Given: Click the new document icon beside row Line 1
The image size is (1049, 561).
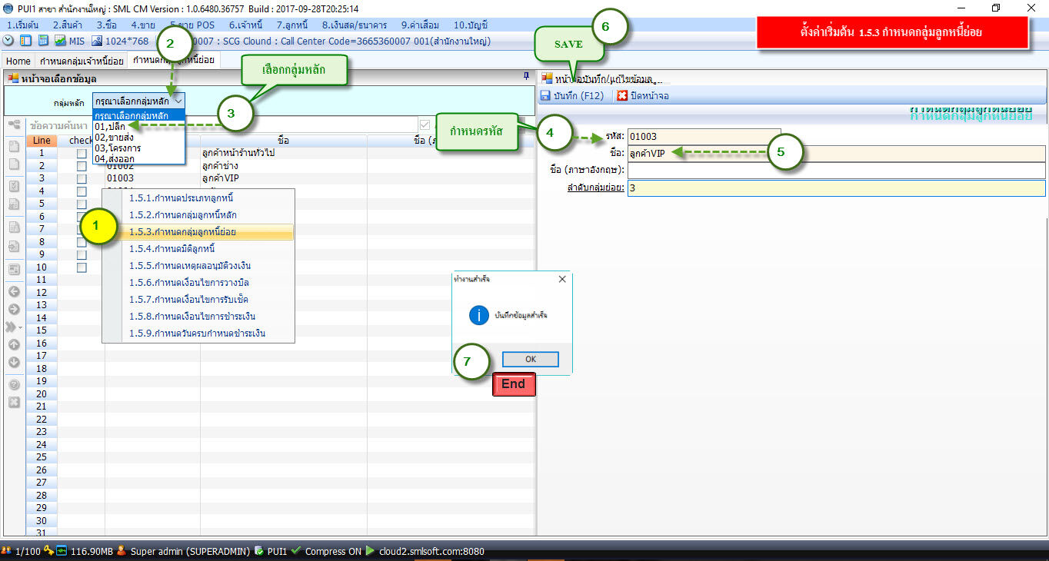Looking at the screenshot, I should 14,146.
